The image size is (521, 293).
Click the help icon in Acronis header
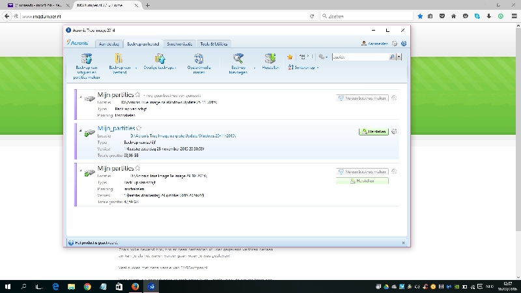pyautogui.click(x=404, y=44)
